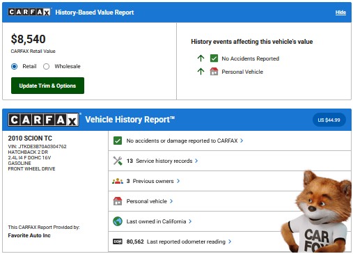Click the globe icon for Last owned in California
This screenshot has width=353, height=254.
(118, 221)
